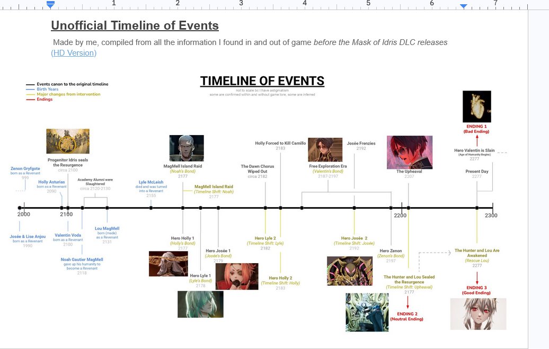Click the Valentin Voda birth label
This screenshot has width=549, height=349.
[x=68, y=240]
